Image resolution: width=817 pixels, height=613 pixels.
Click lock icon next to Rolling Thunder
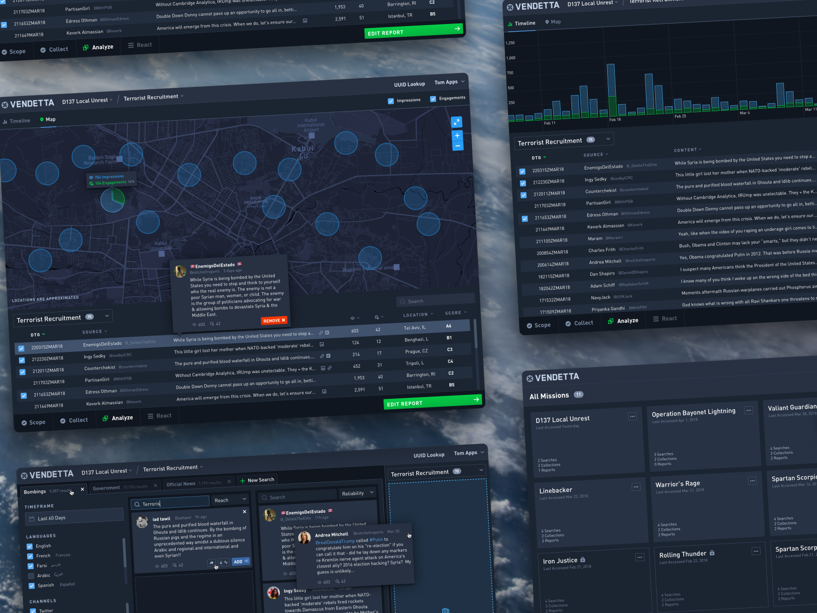[712, 553]
